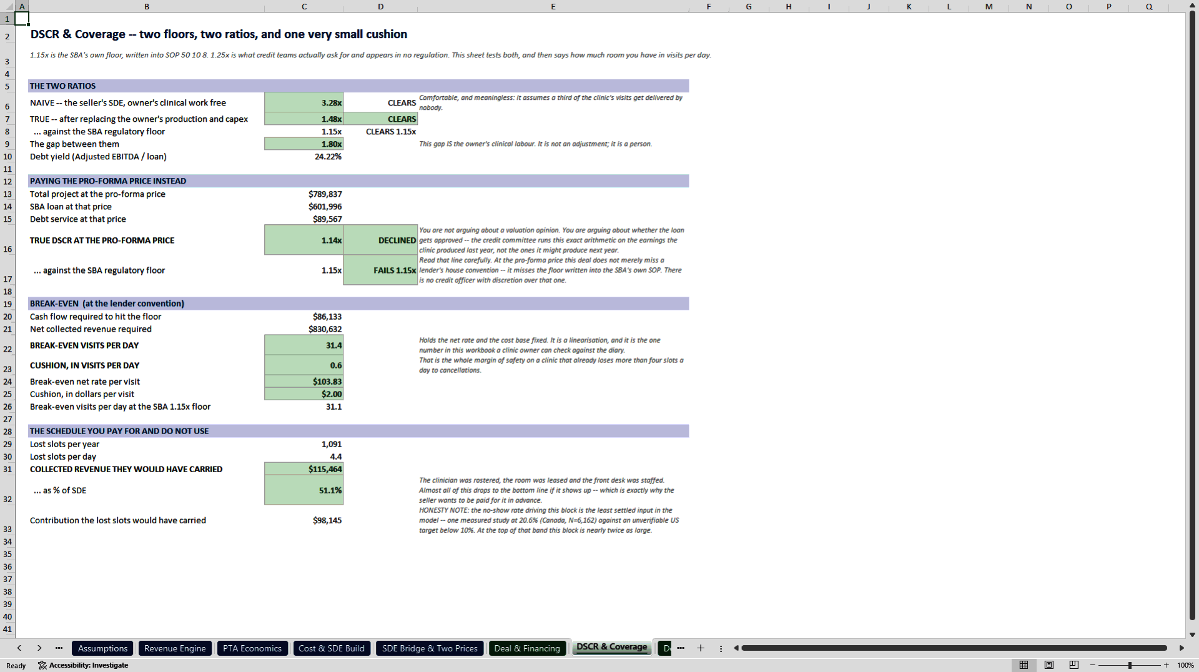Select column Q header
Screen dimensions: 1199x672
[1149, 6]
